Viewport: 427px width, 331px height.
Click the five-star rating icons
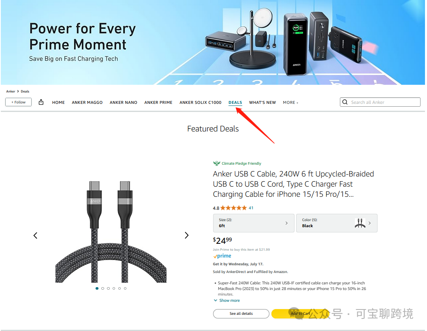coord(233,208)
